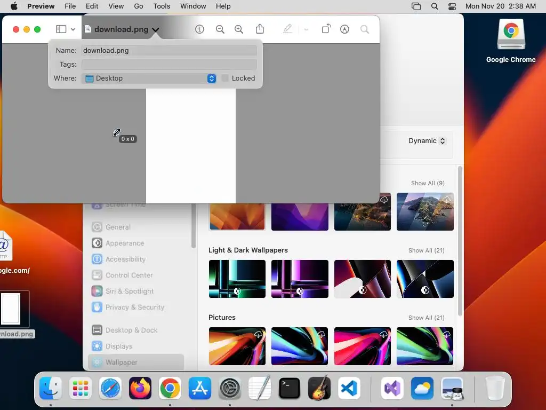The width and height of the screenshot is (546, 410).
Task: Collapse the download.png title chevron
Action: click(x=155, y=30)
